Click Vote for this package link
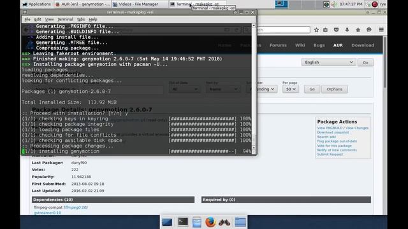This screenshot has width=408, height=229. pos(334,146)
